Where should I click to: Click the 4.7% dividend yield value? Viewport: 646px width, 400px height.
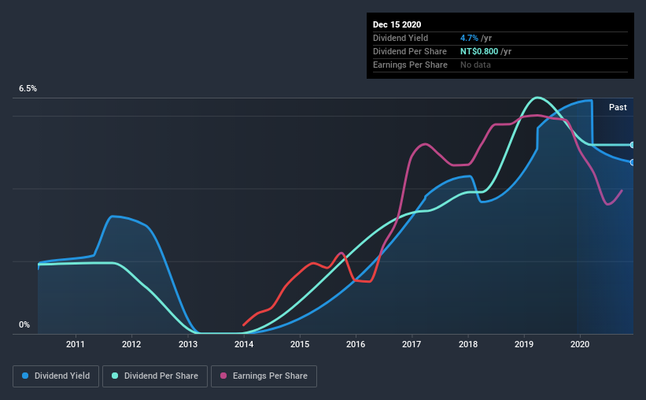(x=469, y=39)
